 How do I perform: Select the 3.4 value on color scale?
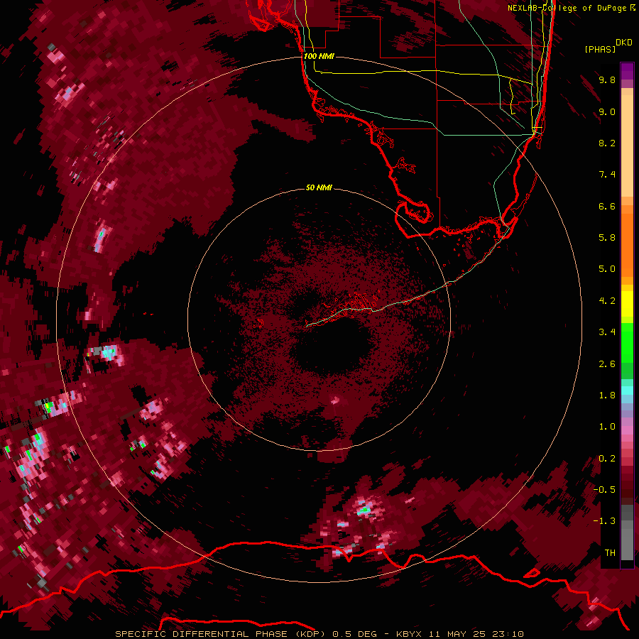pyautogui.click(x=607, y=332)
